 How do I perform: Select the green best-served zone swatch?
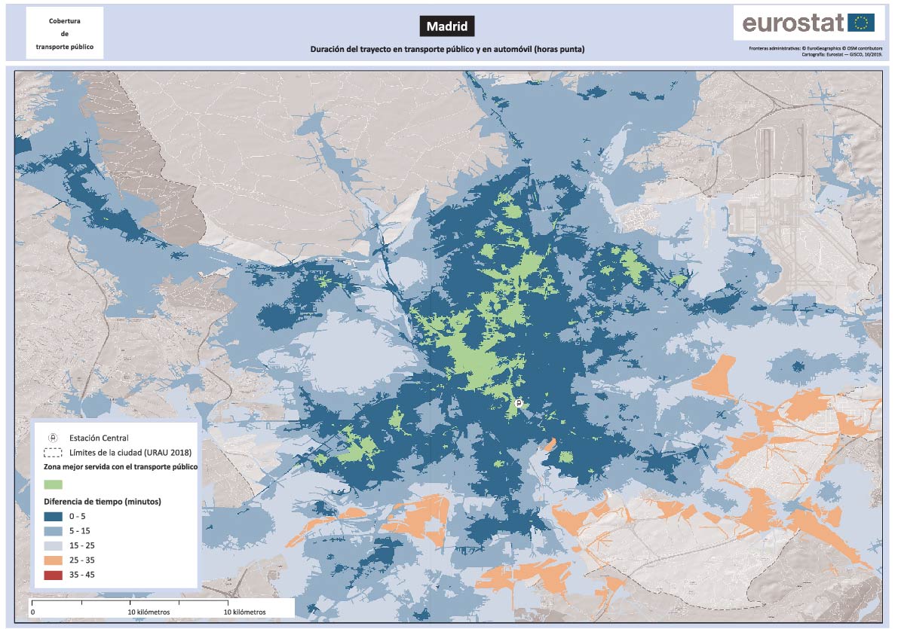coord(54,484)
